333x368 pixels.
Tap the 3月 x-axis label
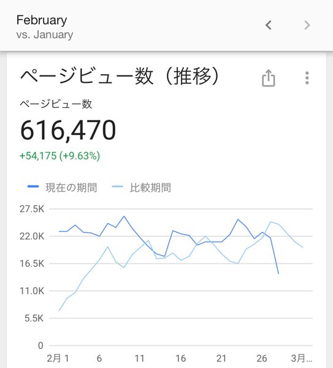click(x=302, y=358)
